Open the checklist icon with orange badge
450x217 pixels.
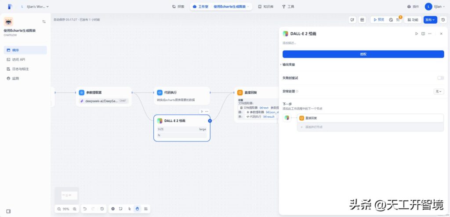tap(398, 20)
